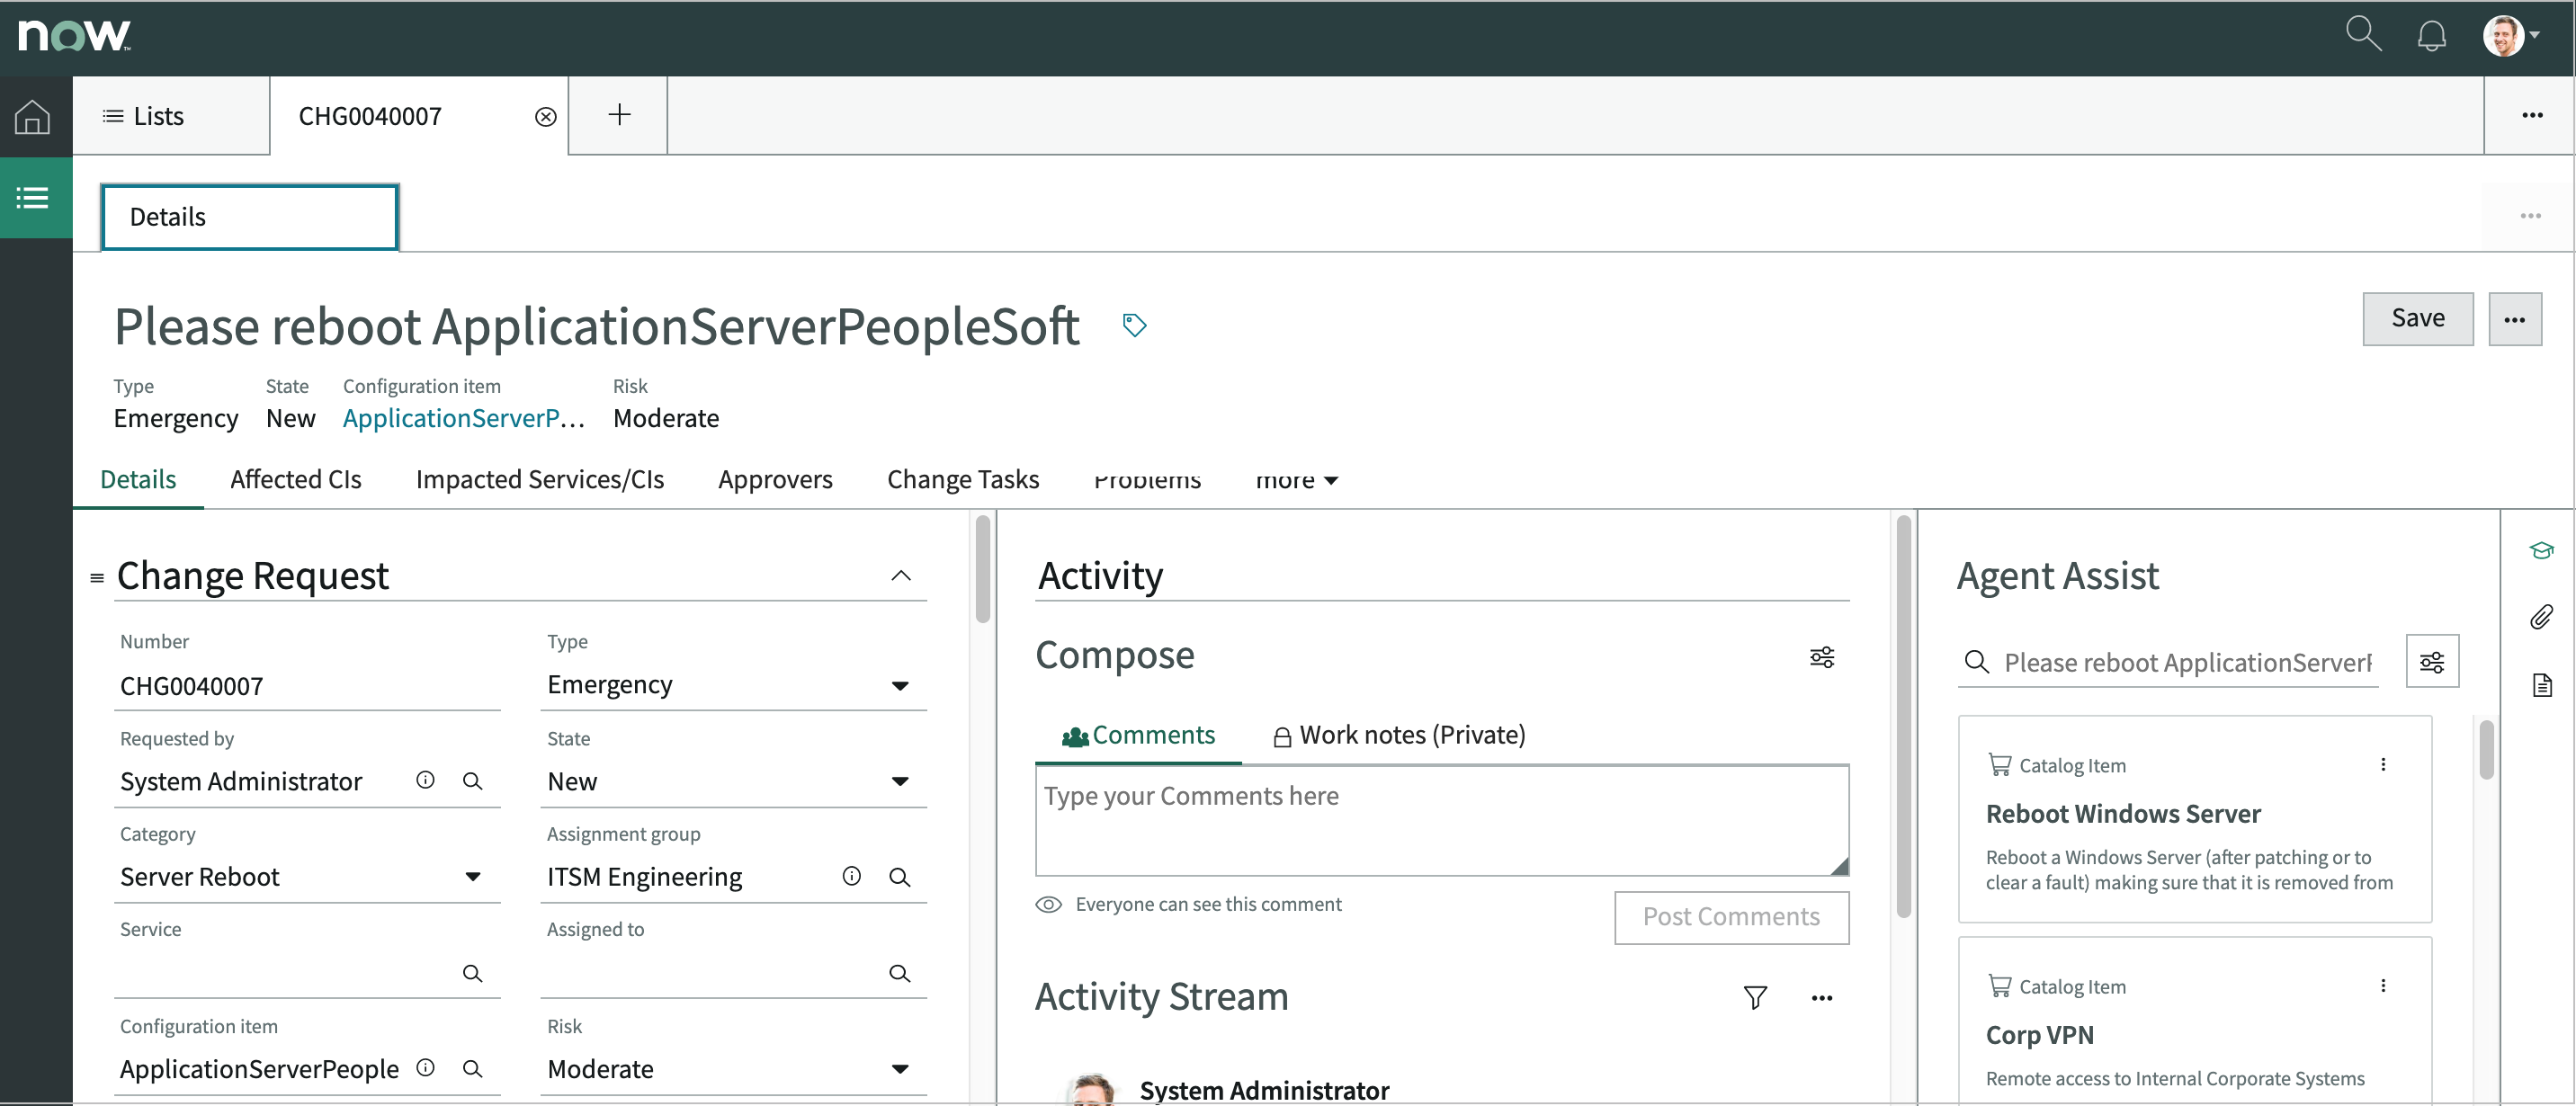Open the Reboot Windows Server catalog item
The height and width of the screenshot is (1106, 2576).
pyautogui.click(x=2123, y=814)
